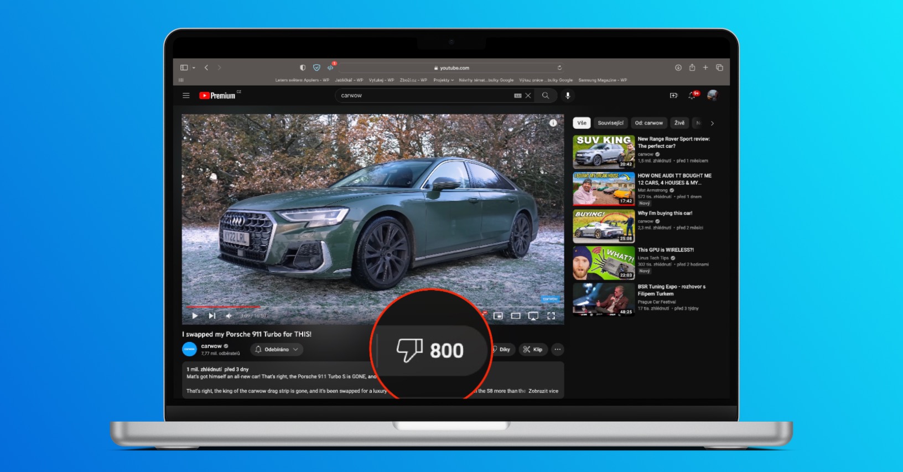Start voice search with microphone

pos(568,96)
